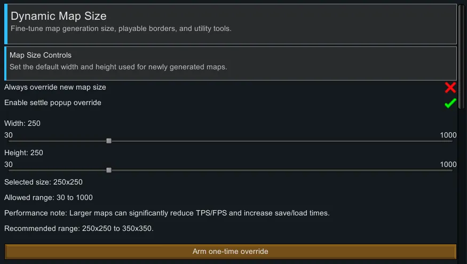
Task: Disable the green check for settle popup override
Action: pos(450,103)
